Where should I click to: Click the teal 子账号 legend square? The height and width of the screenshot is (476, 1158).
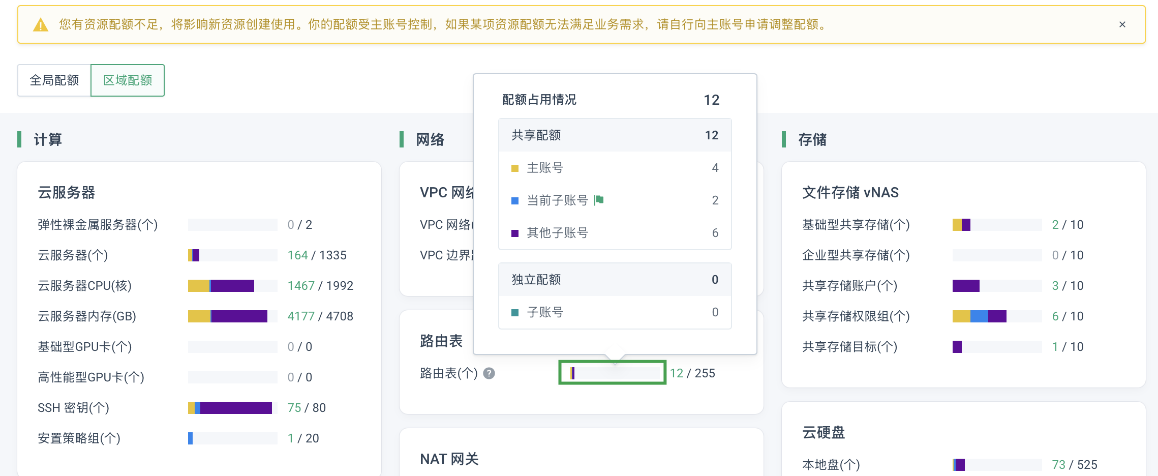coord(515,313)
